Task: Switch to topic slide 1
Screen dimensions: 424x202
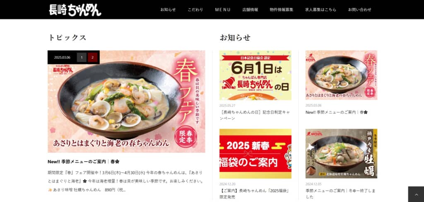Action: [82, 57]
